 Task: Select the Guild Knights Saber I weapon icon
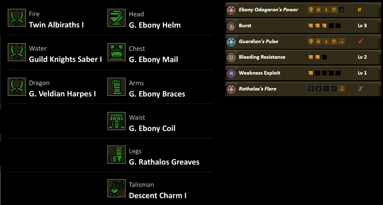point(17,52)
